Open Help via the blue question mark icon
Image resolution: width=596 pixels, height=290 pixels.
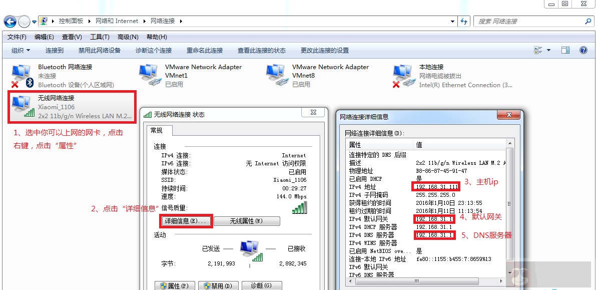583,50
